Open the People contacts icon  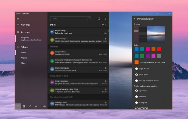30,106
